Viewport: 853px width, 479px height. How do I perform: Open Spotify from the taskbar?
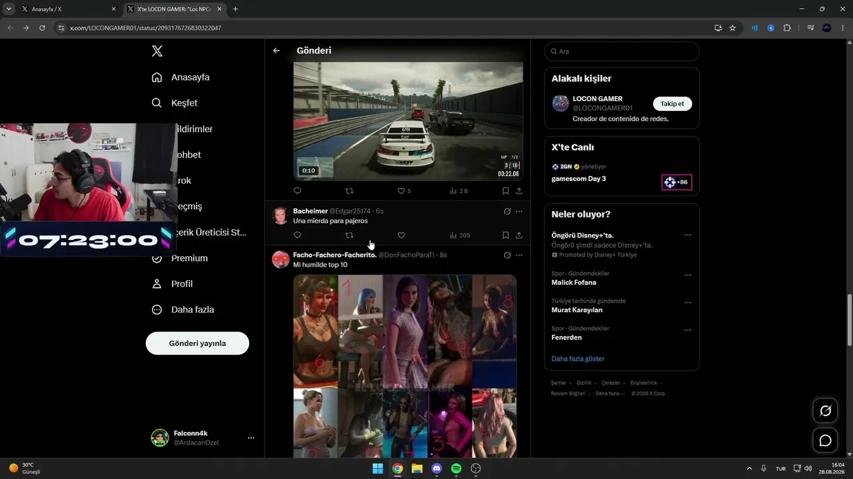[456, 468]
